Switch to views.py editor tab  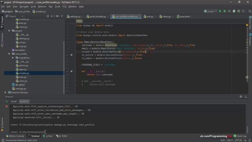[x=166, y=17]
